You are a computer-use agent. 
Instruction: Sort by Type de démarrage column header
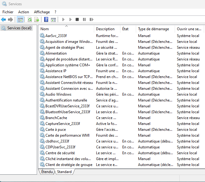(x=155, y=29)
